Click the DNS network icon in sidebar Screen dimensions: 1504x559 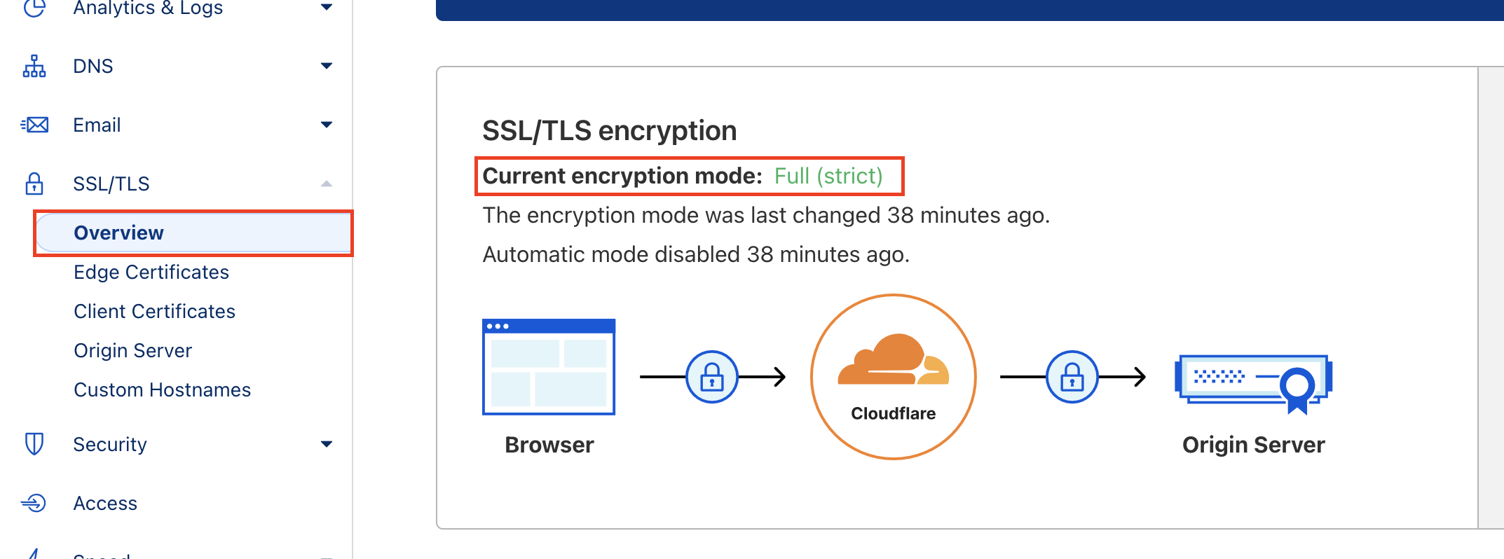tap(34, 66)
